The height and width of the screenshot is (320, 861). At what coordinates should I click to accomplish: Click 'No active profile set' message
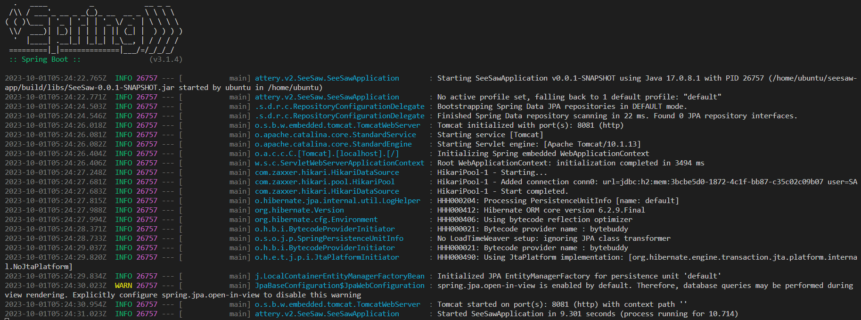(579, 97)
